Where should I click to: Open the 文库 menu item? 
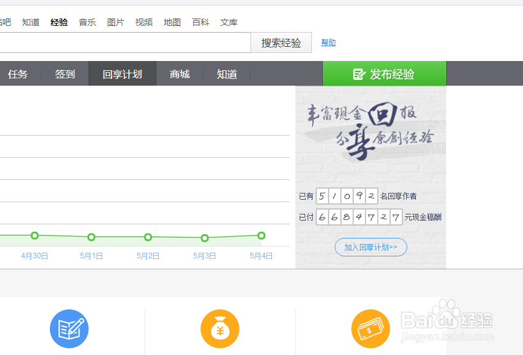click(229, 22)
